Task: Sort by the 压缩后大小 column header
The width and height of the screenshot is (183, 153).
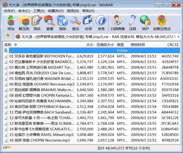Action: (105, 45)
